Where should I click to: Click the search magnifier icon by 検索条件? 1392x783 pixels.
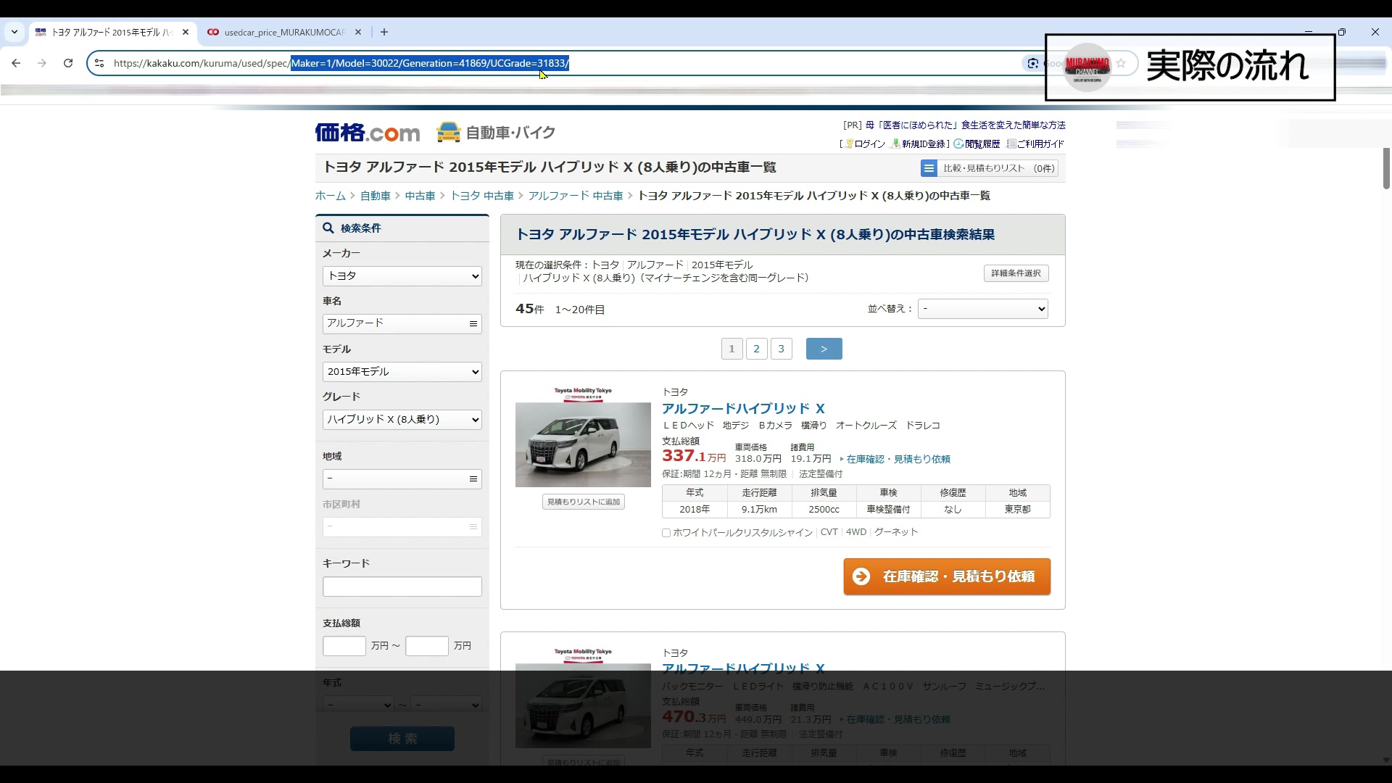click(x=328, y=228)
